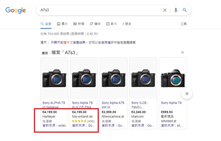Click the foto-erhardt.de seller name
This screenshot has width=221, height=141.
click(x=82, y=117)
